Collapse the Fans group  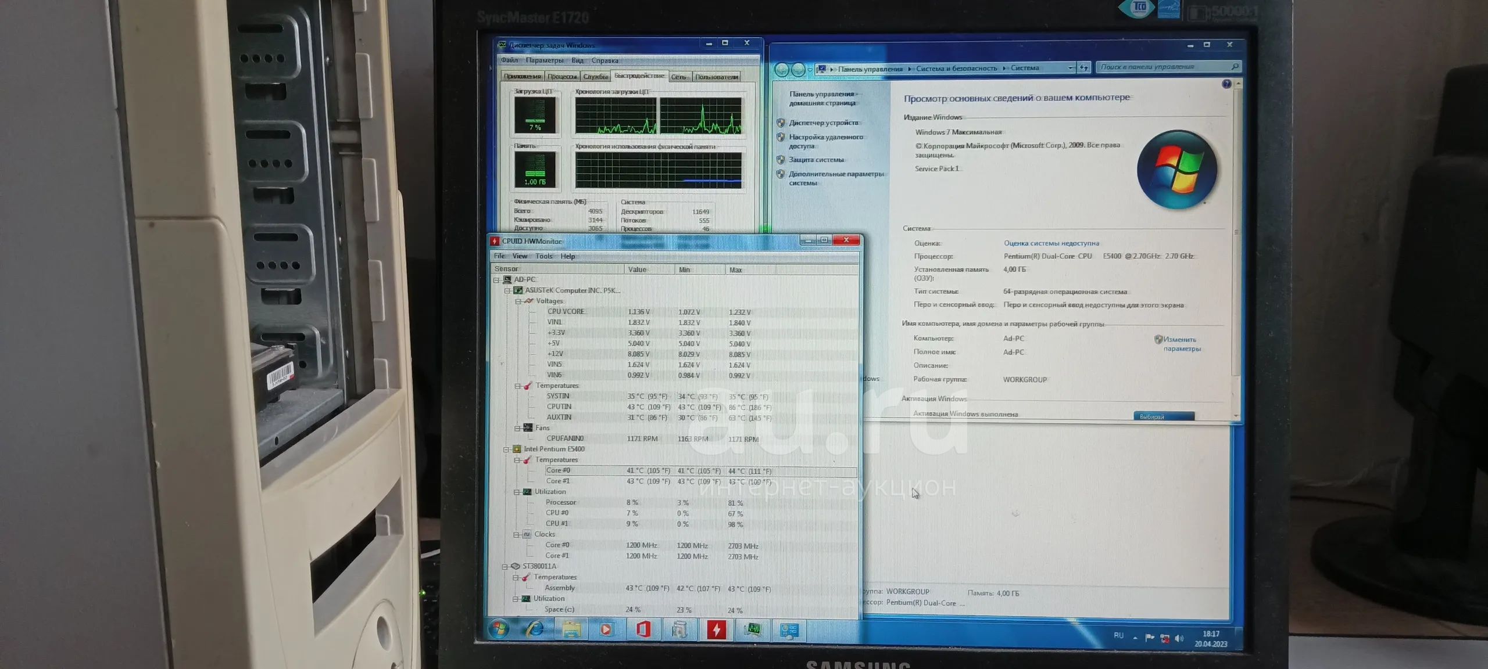coord(517,428)
